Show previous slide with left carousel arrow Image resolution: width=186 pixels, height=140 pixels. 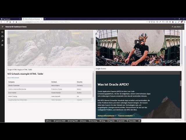click(x=8, y=41)
